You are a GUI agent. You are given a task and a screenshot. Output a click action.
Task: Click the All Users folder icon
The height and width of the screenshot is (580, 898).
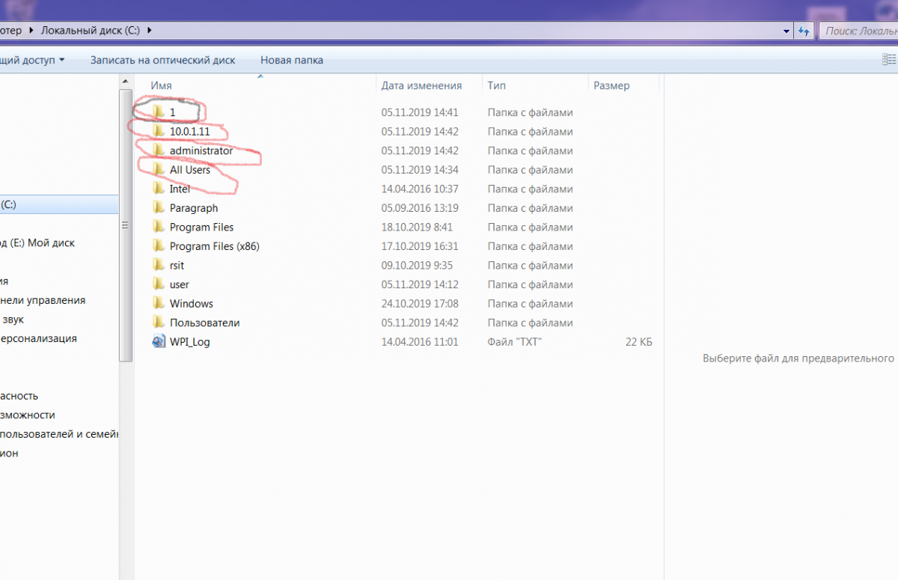pyautogui.click(x=158, y=170)
